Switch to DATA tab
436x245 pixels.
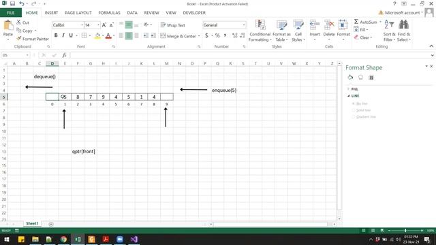click(132, 13)
